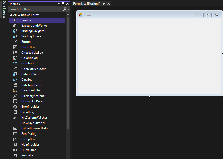The height and width of the screenshot is (159, 223).
Task: Choose the DataGridView icon
Action: click(15, 74)
